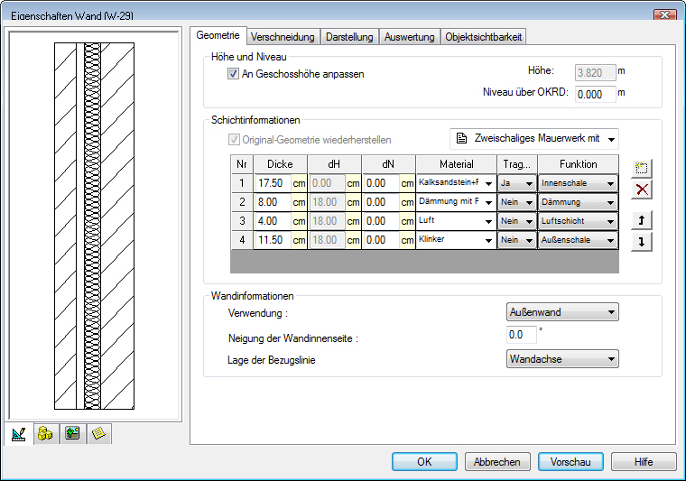The height and width of the screenshot is (481, 686).
Task: Click Dicke field with 11.50 in row 4
Action: [273, 240]
